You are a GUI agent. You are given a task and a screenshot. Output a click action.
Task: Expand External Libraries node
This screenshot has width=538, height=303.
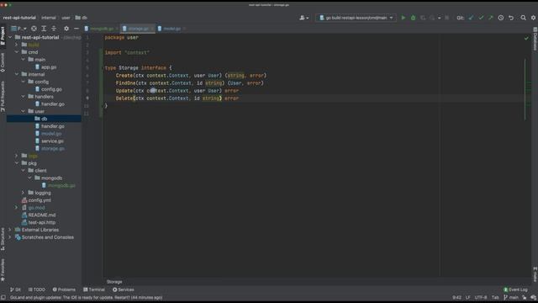10,230
